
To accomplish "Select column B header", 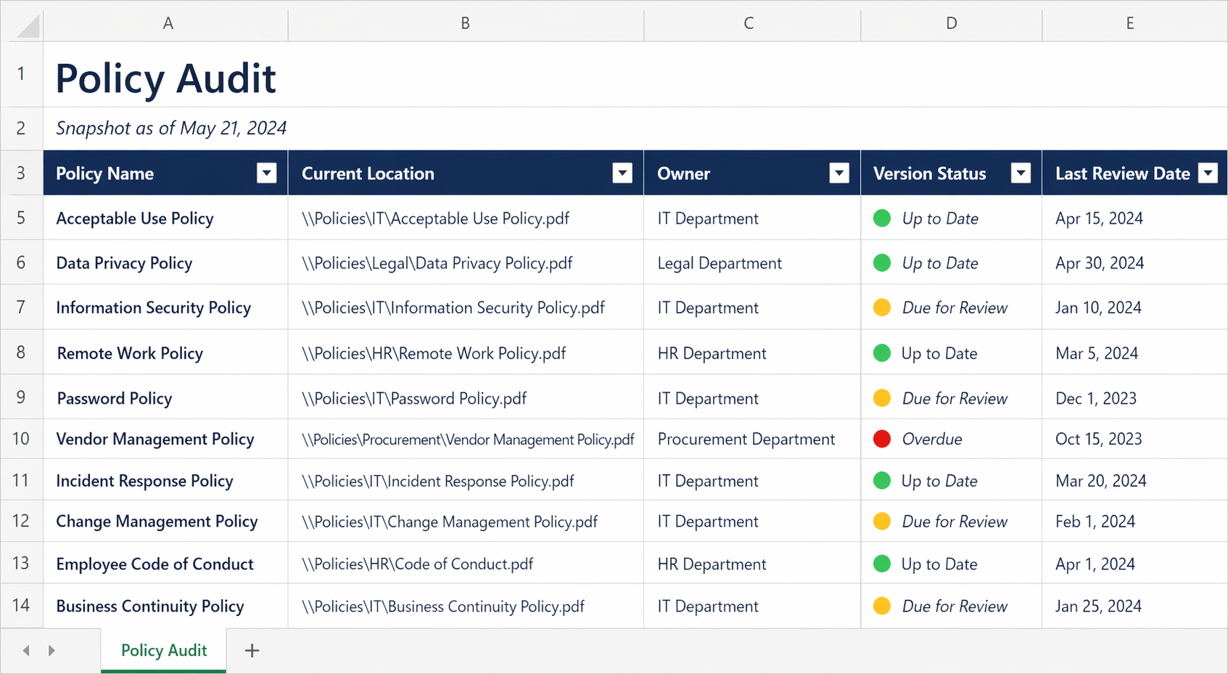I will tap(465, 23).
